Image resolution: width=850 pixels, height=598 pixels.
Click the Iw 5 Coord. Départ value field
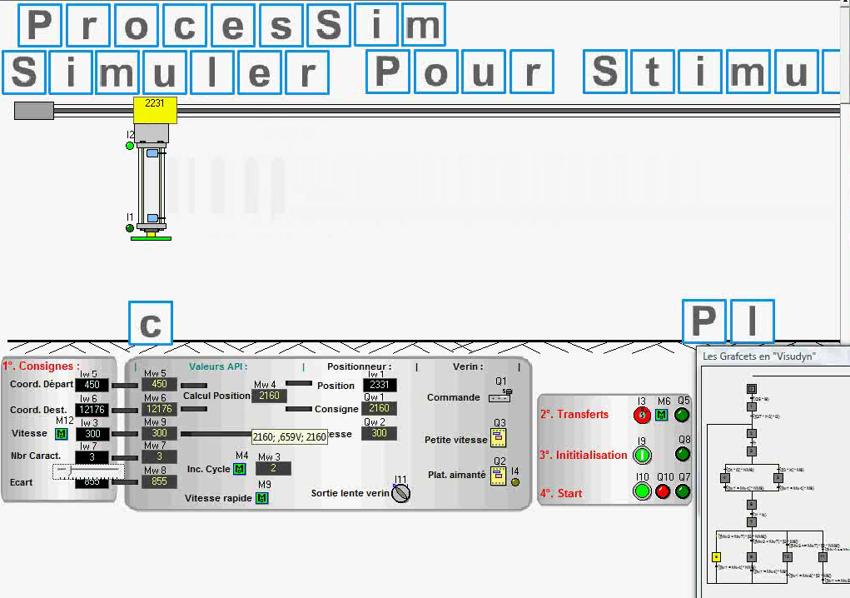click(x=92, y=385)
